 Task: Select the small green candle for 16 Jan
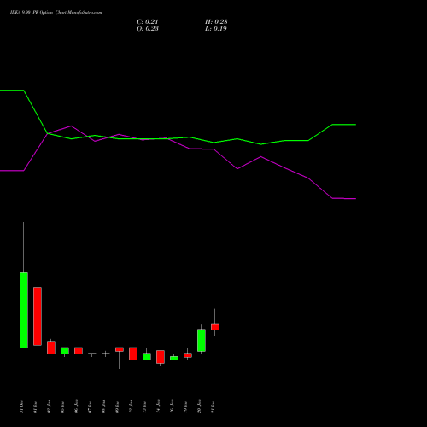tap(174, 359)
